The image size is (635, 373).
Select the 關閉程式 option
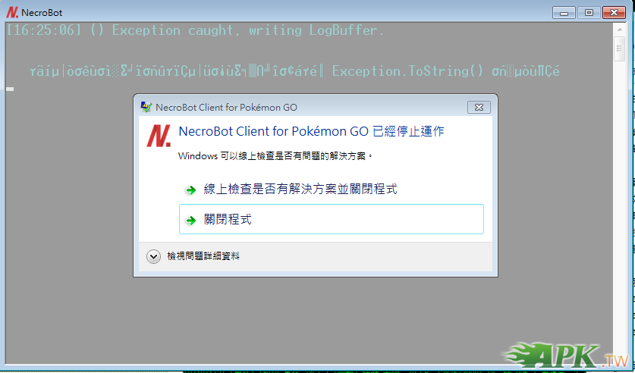click(x=332, y=219)
